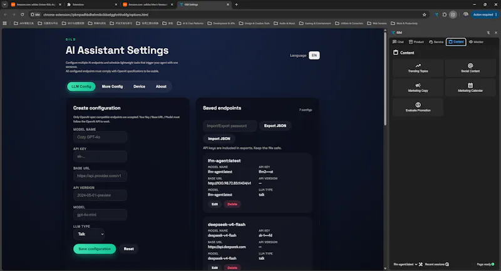The image size is (501, 271).
Task: Click the Save configuration button
Action: (95, 249)
